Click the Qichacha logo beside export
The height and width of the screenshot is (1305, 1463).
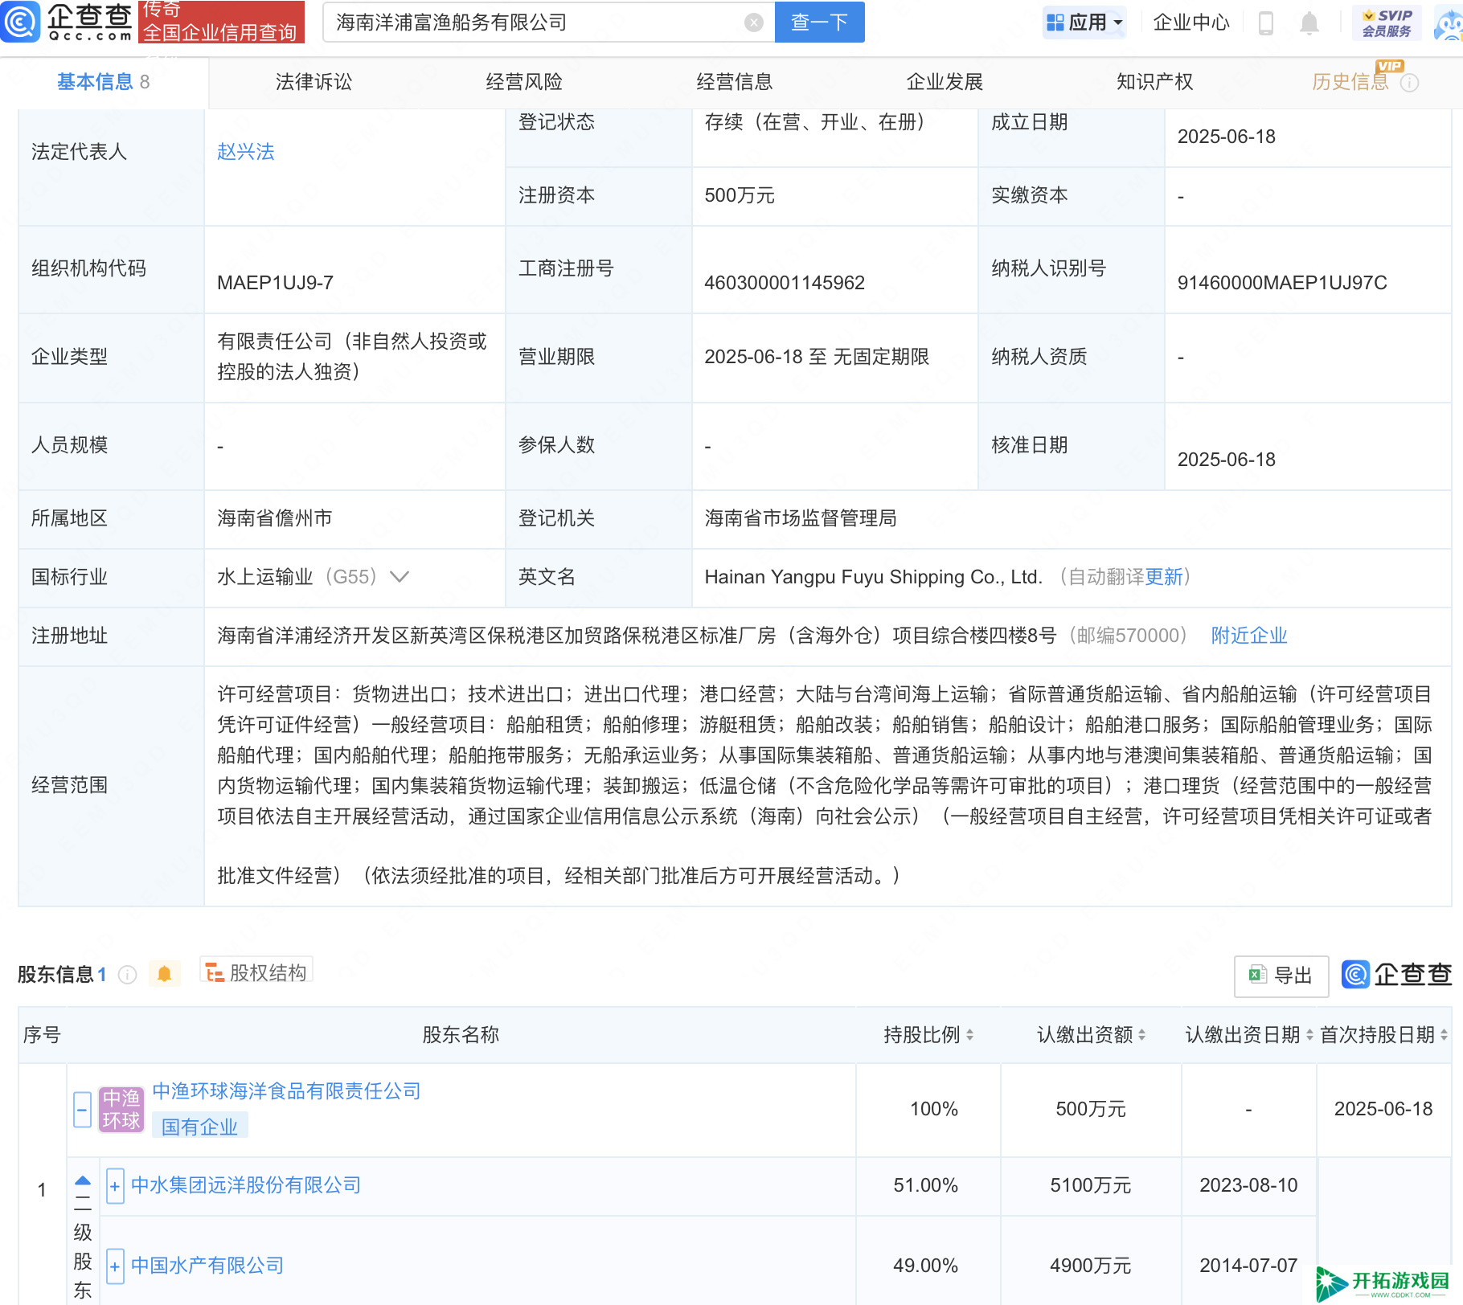point(1397,975)
